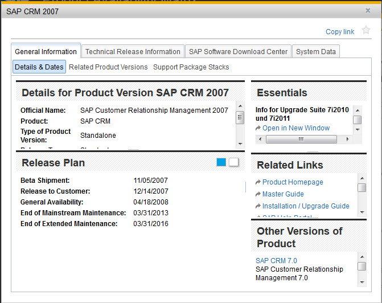382x303 pixels.
Task: Click Related Links scrollbar thumb
Action: click(362, 188)
